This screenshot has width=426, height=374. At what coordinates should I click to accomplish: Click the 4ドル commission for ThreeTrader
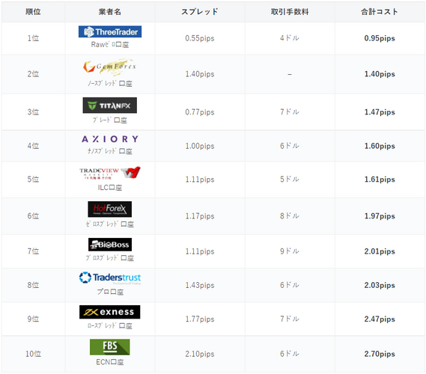290,38
